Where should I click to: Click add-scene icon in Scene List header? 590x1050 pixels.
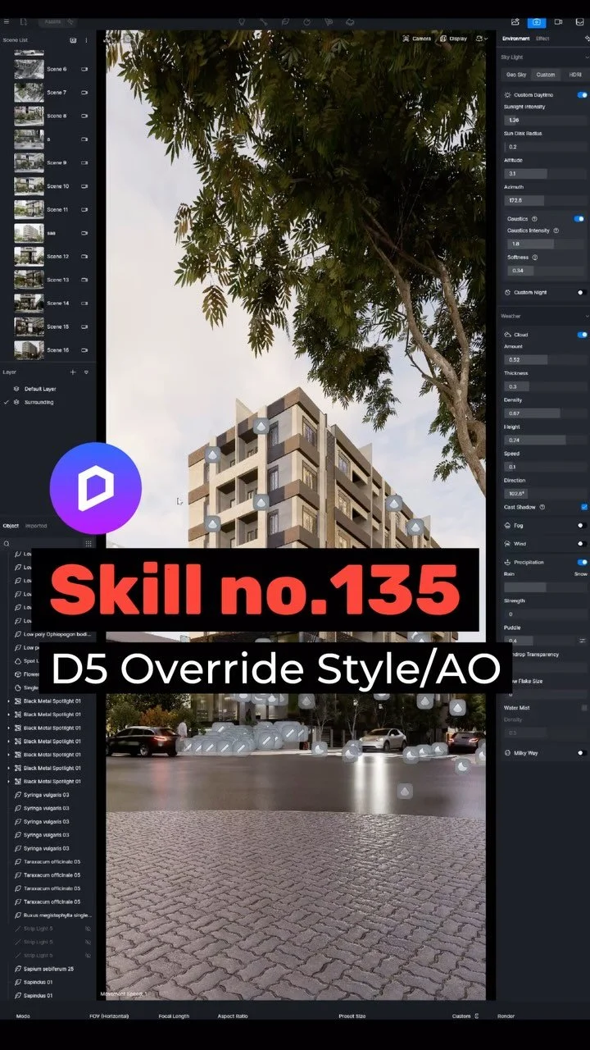click(x=73, y=40)
